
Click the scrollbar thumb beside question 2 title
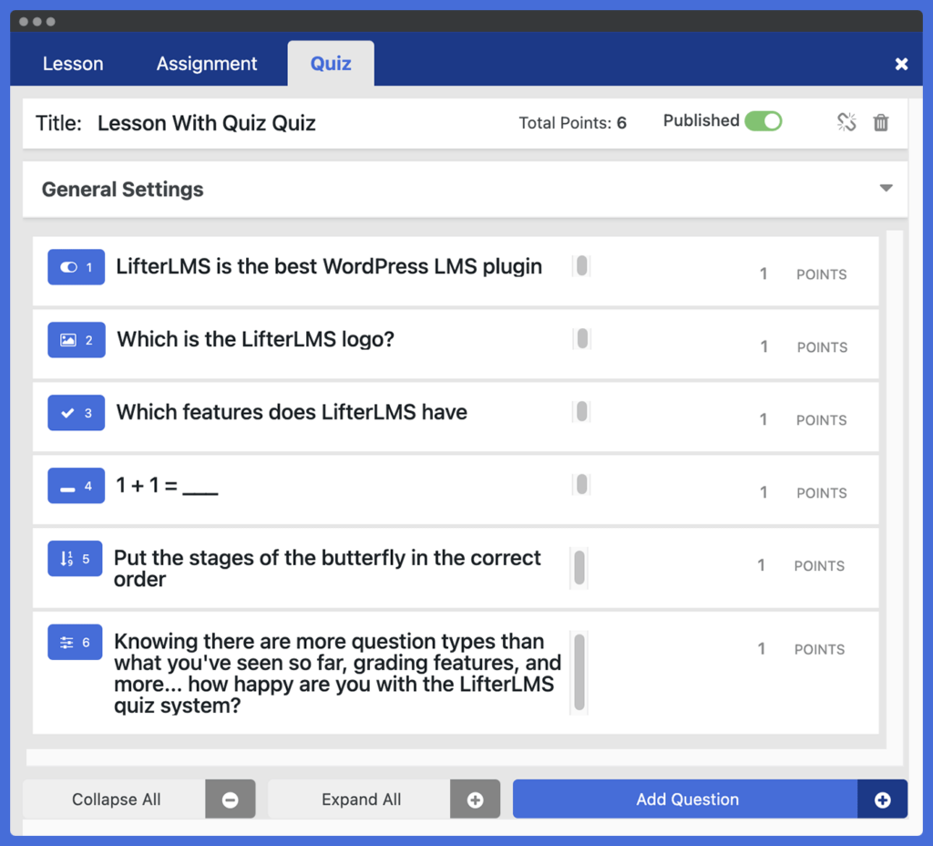[582, 339]
